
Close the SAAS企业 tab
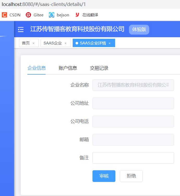pos(65,43)
